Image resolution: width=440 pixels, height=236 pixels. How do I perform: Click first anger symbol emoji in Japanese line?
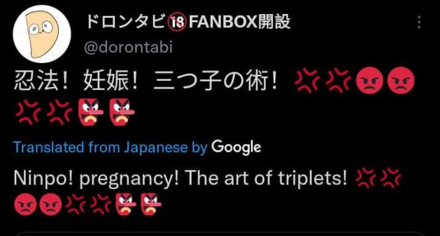[307, 80]
